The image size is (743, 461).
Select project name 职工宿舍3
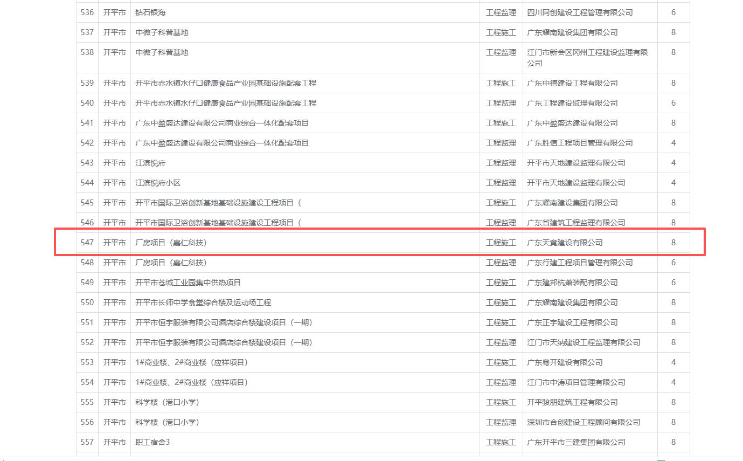(x=152, y=442)
